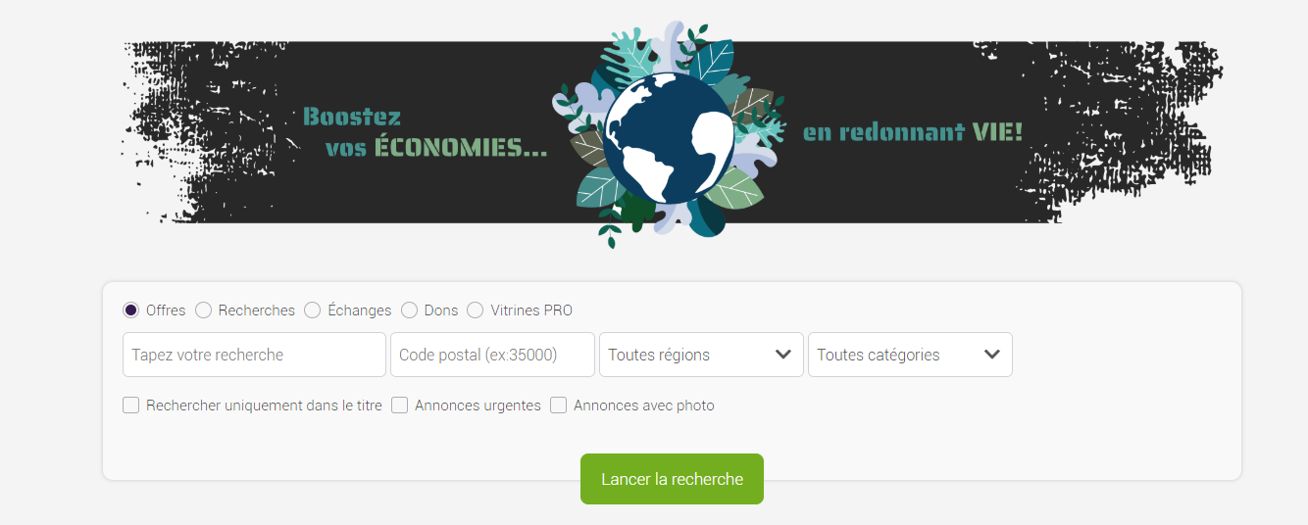Click the 'Vitrines PRO' label text

(x=531, y=310)
